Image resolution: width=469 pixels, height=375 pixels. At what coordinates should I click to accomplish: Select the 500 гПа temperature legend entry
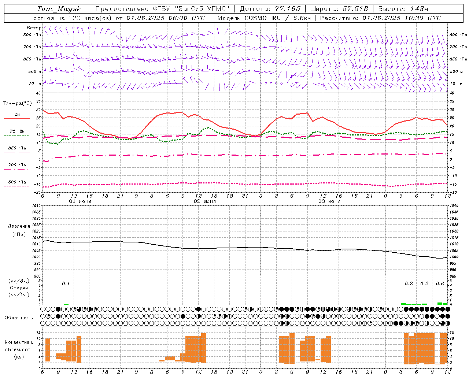[17, 182]
